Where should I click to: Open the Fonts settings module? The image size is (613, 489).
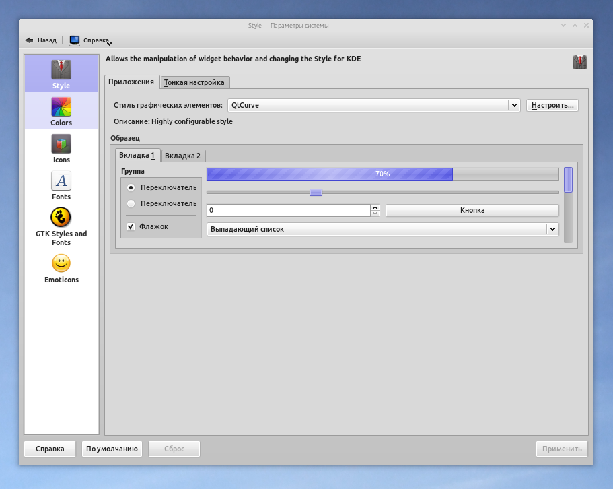[61, 185]
